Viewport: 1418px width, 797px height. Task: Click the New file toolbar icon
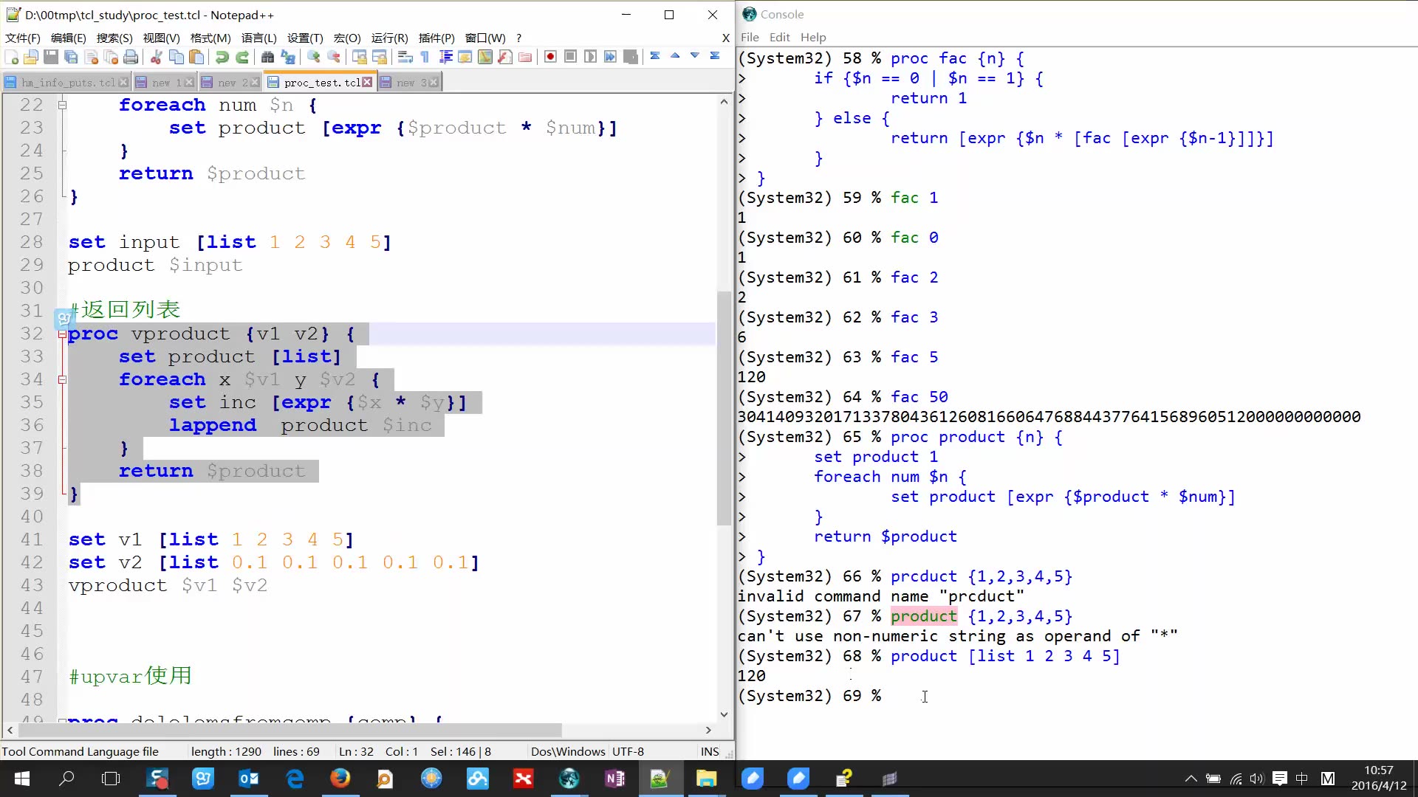11,57
